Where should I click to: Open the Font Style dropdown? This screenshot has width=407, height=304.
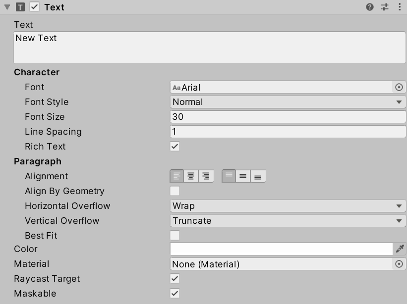click(x=288, y=102)
